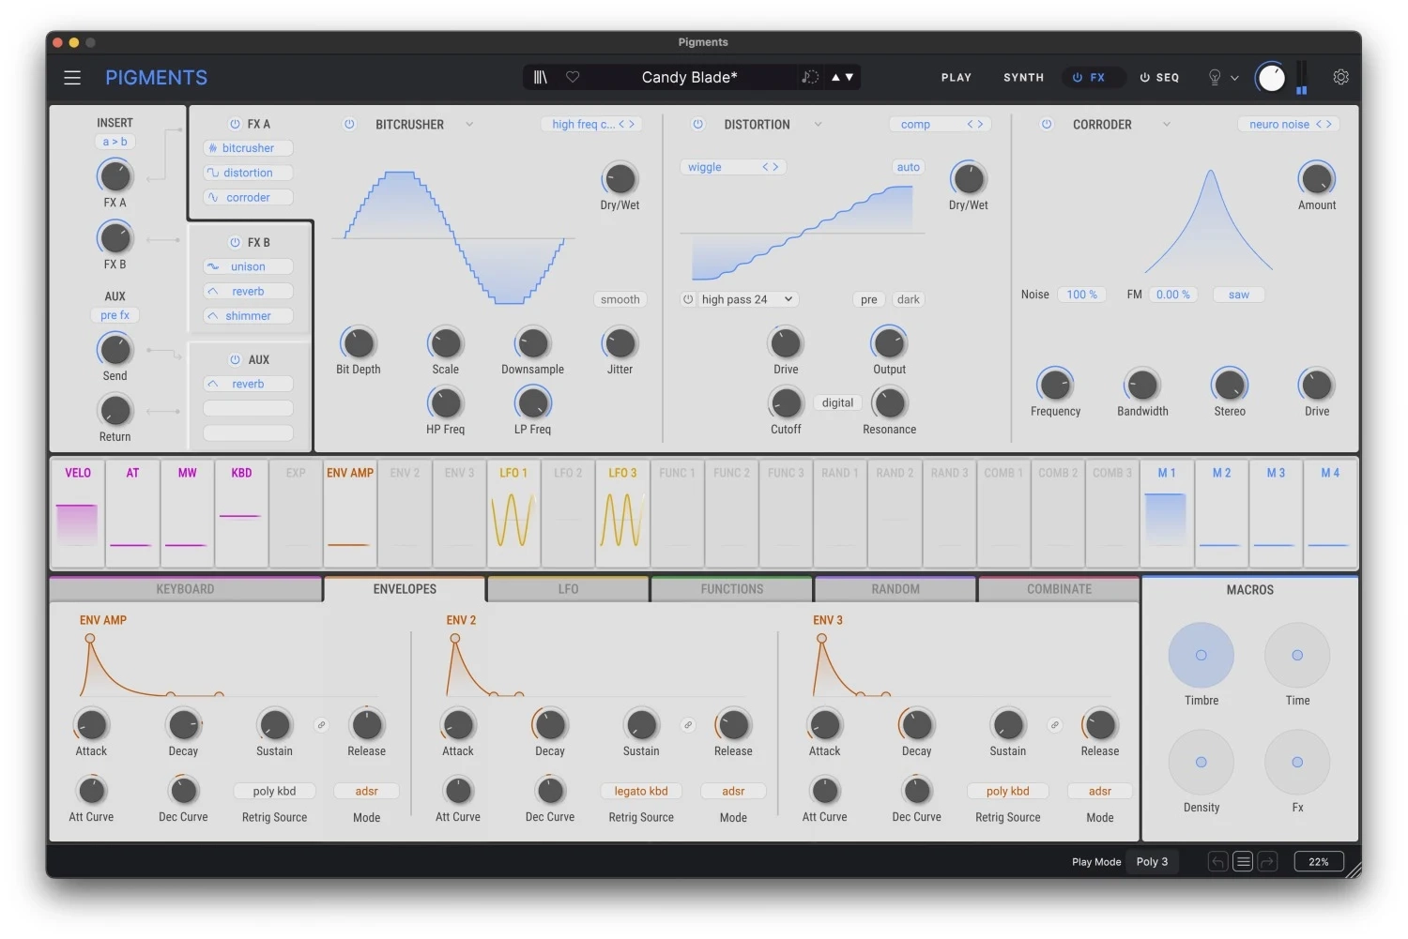Toggle the Bitcrusher power button
The image size is (1408, 939).
349,124
